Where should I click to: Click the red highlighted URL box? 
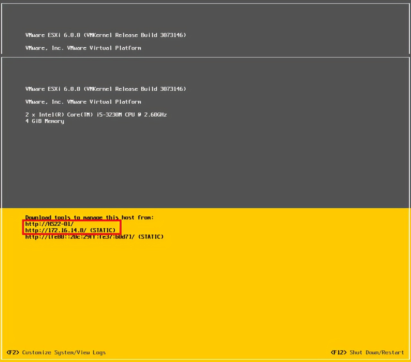[71, 227]
